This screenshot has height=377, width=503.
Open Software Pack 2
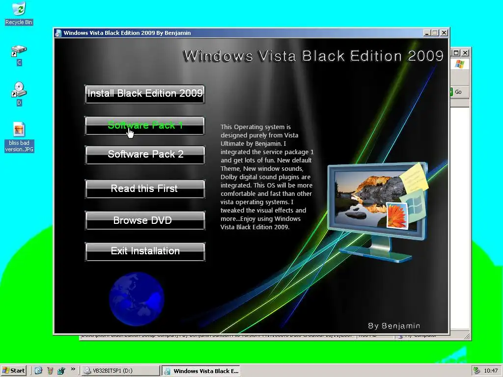pyautogui.click(x=145, y=155)
